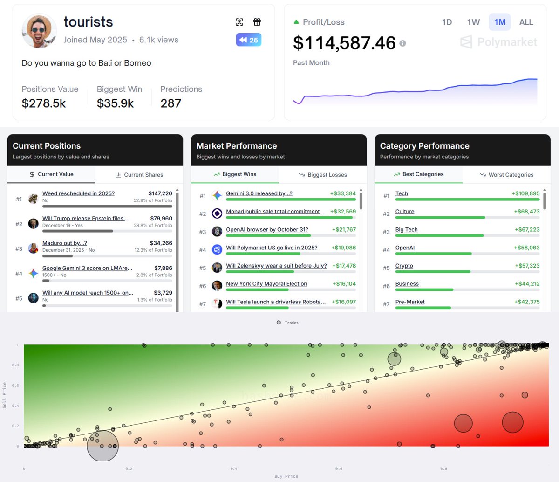The image size is (559, 482).
Task: Open Will any AI model reach 1500+ market
Action: point(88,293)
